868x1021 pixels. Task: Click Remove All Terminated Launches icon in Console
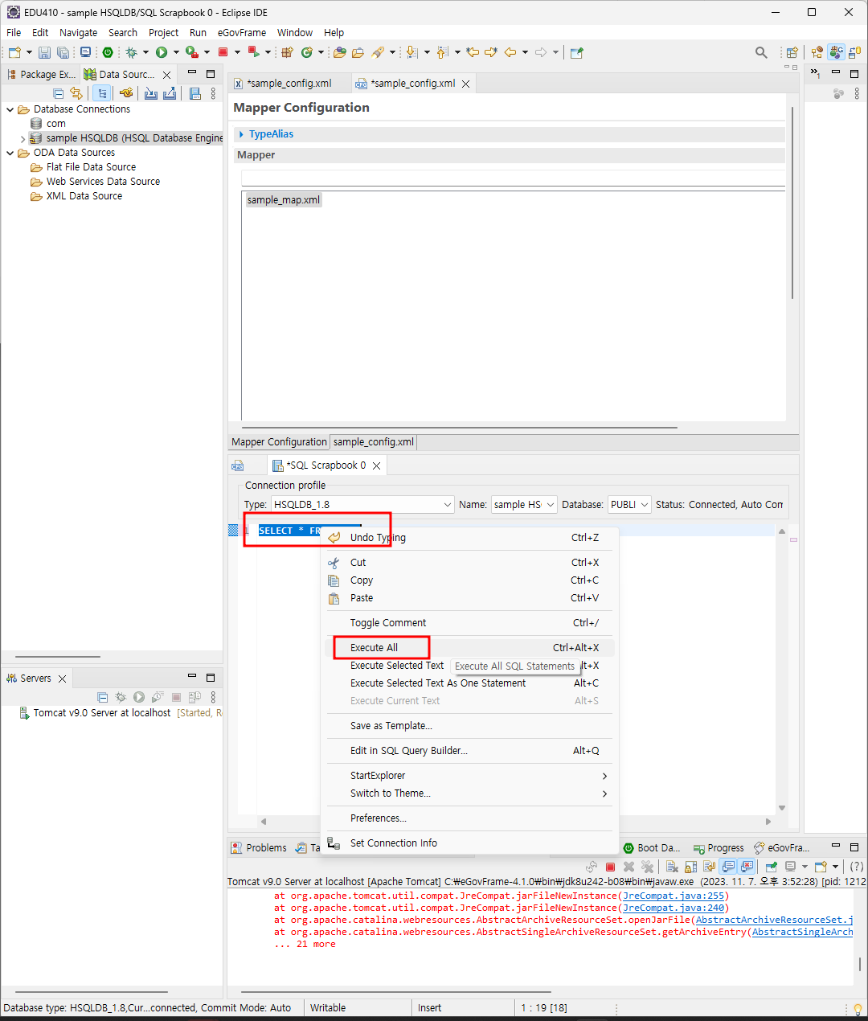(x=648, y=867)
